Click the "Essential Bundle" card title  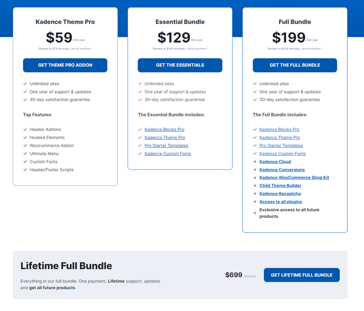pyautogui.click(x=180, y=22)
